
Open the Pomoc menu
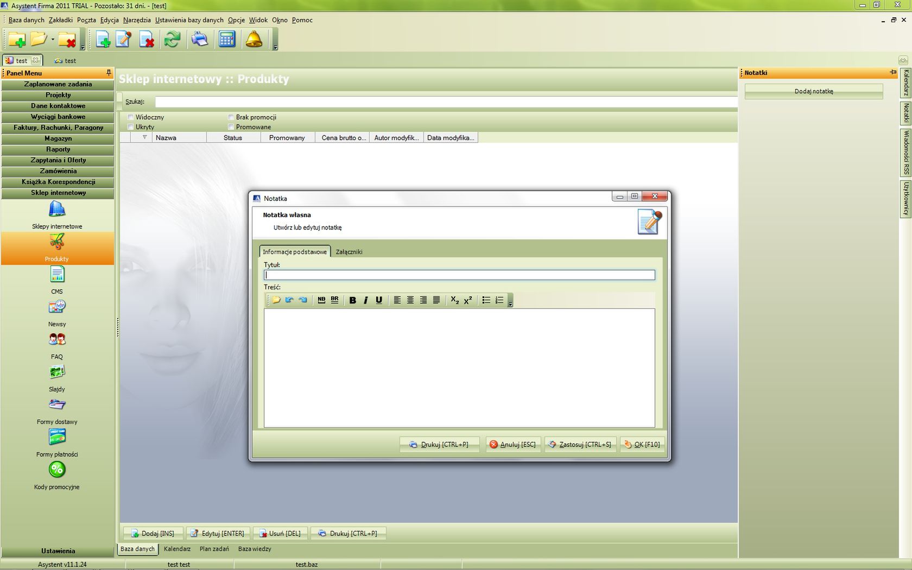click(x=302, y=20)
